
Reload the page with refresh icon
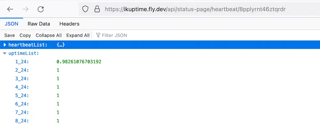(41, 9)
